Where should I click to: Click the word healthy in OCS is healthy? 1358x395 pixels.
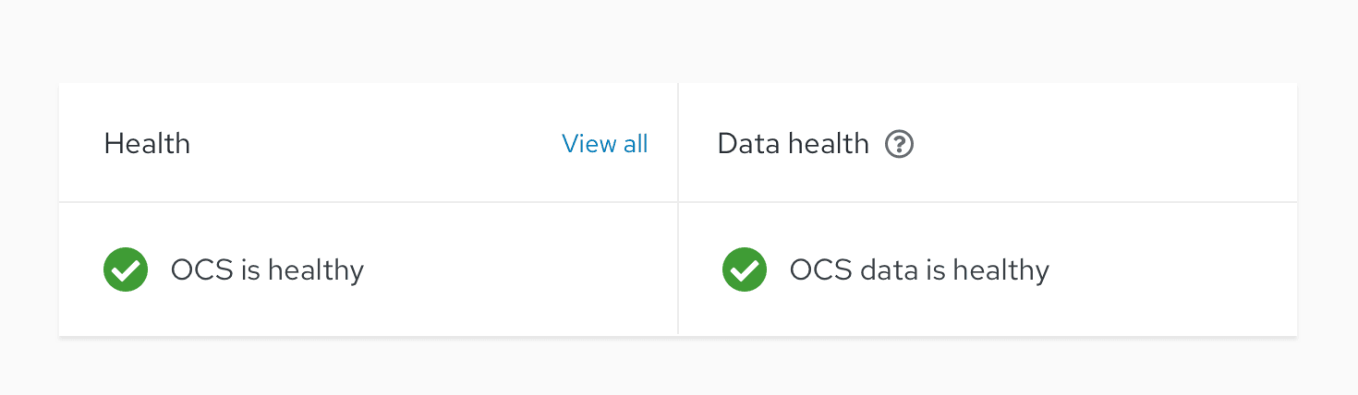(316, 270)
